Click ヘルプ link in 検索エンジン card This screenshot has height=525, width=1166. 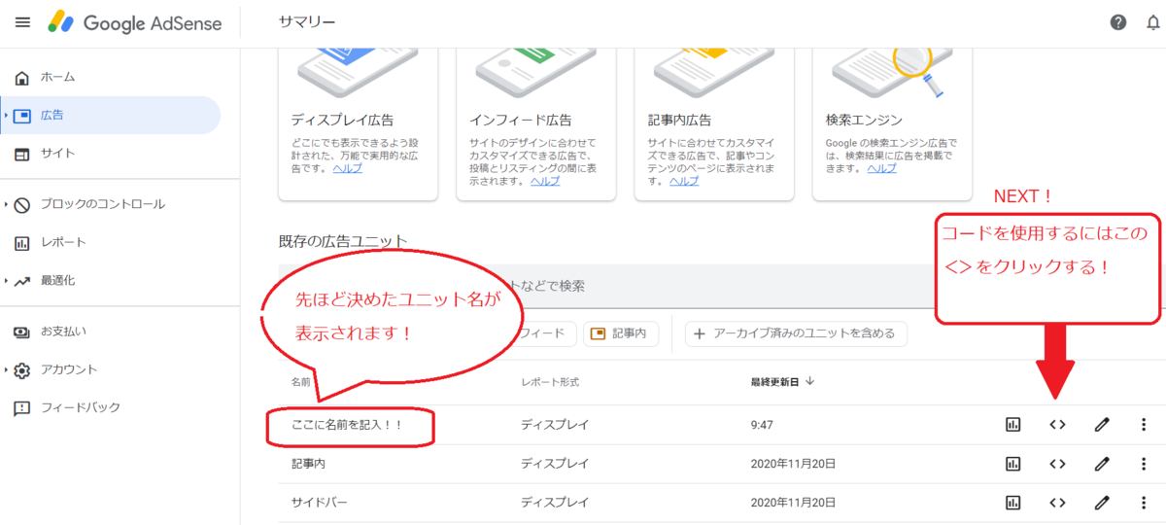pyautogui.click(x=881, y=168)
